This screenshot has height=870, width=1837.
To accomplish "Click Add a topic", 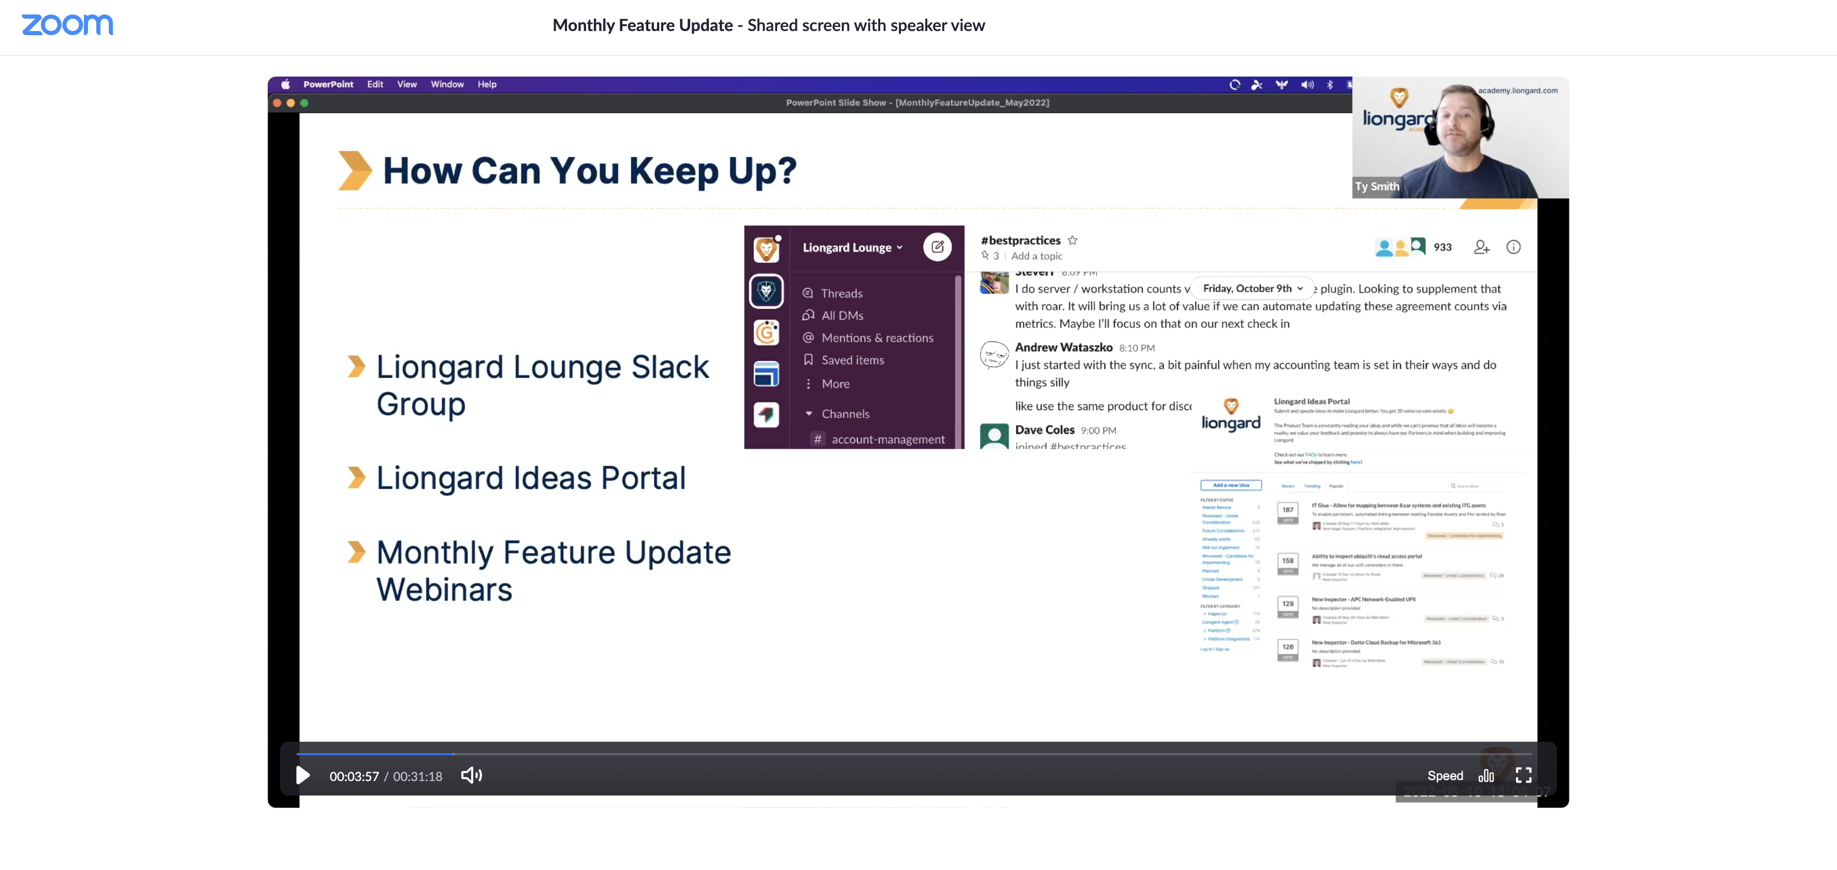I will point(1036,256).
